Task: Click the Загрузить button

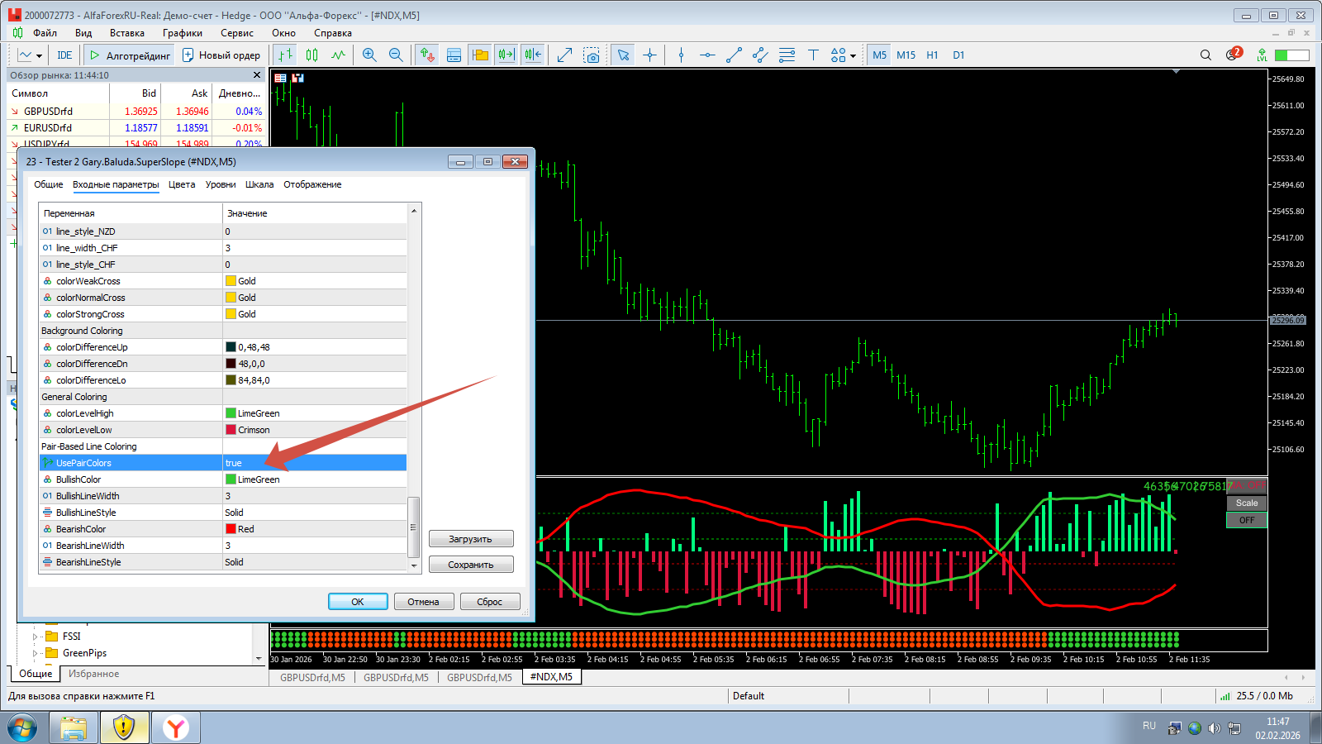Action: (x=471, y=539)
